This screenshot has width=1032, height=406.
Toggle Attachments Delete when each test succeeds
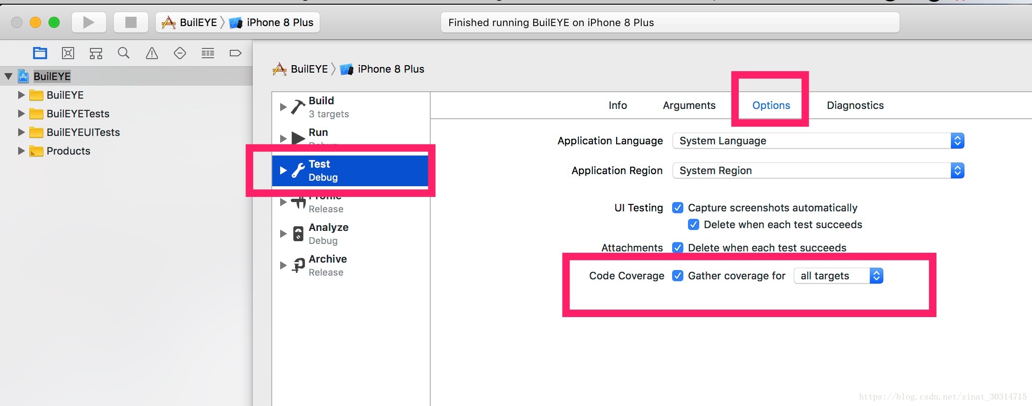tap(678, 248)
